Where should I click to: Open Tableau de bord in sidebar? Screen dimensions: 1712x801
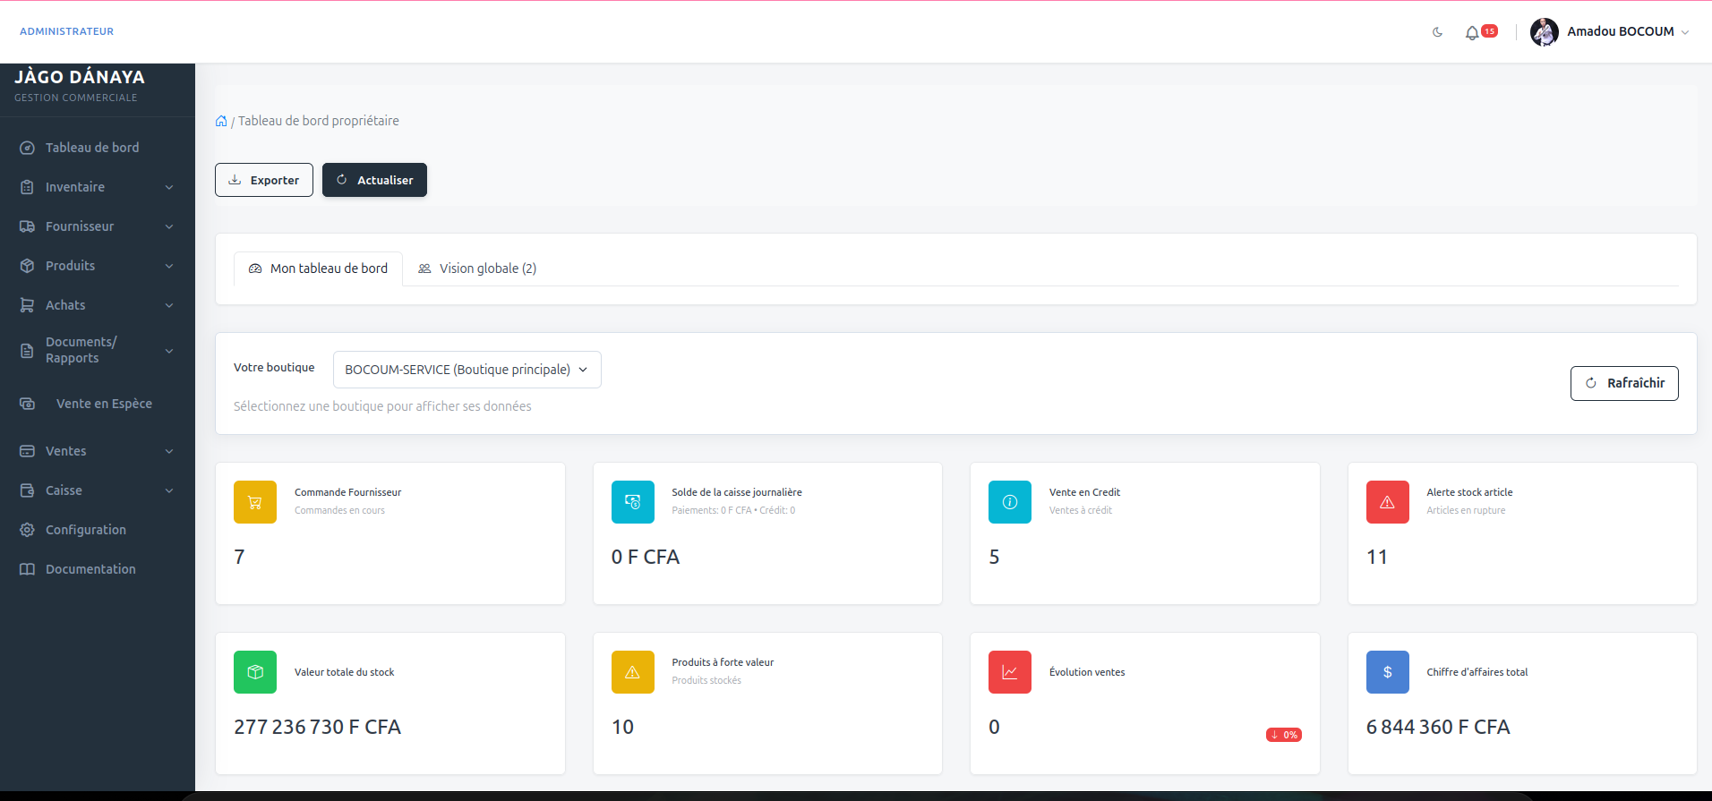pyautogui.click(x=92, y=148)
